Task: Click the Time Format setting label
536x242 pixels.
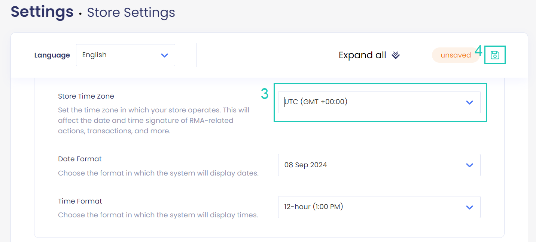Action: (80, 201)
